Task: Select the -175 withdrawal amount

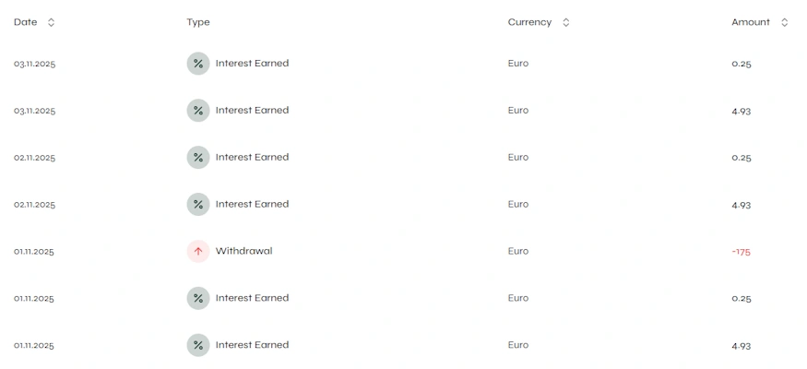Action: [x=741, y=252]
